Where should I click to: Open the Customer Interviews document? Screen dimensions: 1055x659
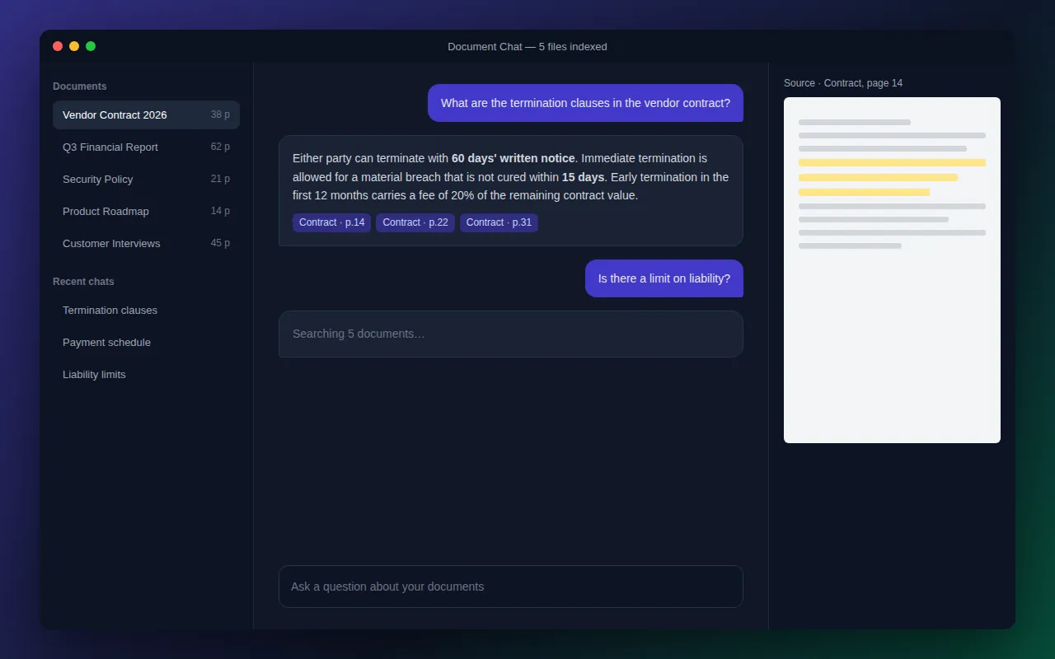click(x=146, y=243)
